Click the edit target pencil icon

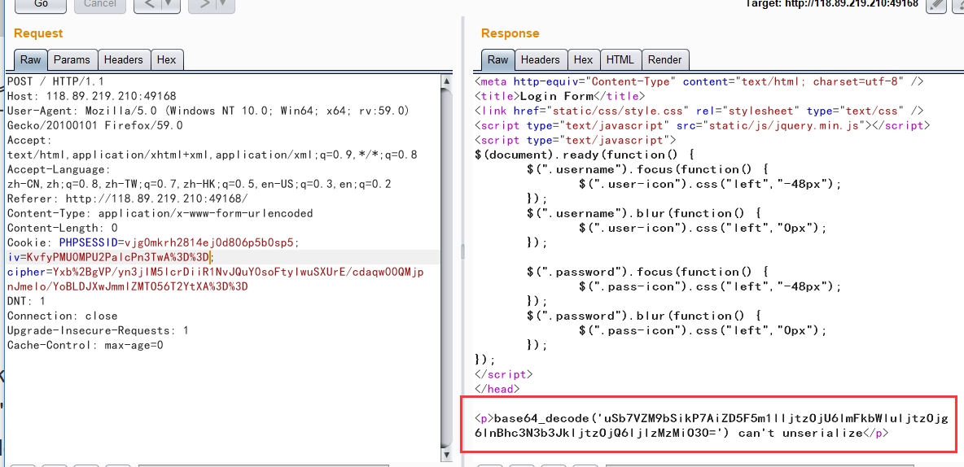936,5
